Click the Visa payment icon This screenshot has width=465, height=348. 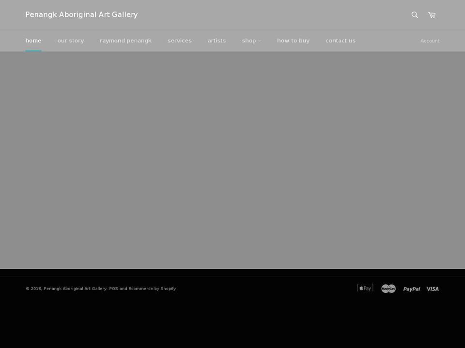pos(433,289)
